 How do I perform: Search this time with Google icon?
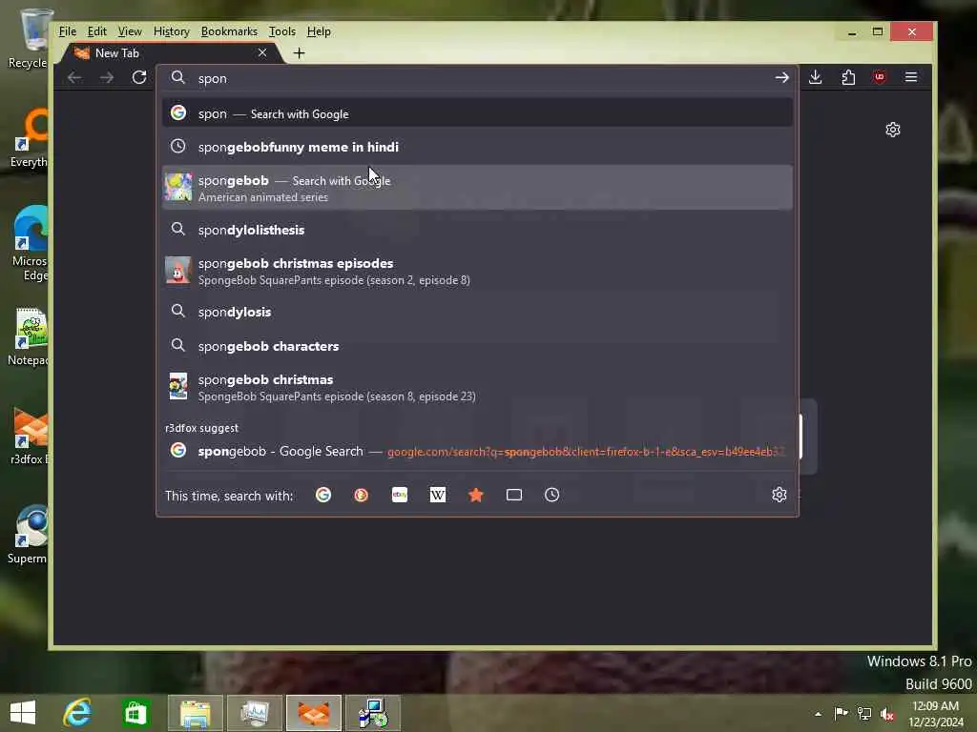(323, 495)
